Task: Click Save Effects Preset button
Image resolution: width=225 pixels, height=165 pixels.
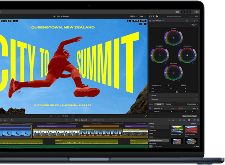Action: [190, 116]
